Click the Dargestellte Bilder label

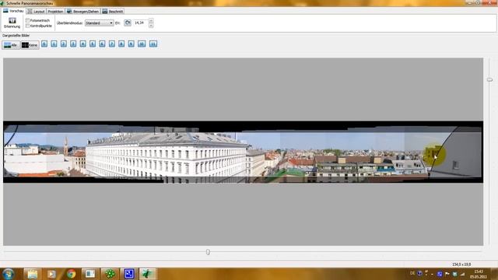tap(16, 36)
